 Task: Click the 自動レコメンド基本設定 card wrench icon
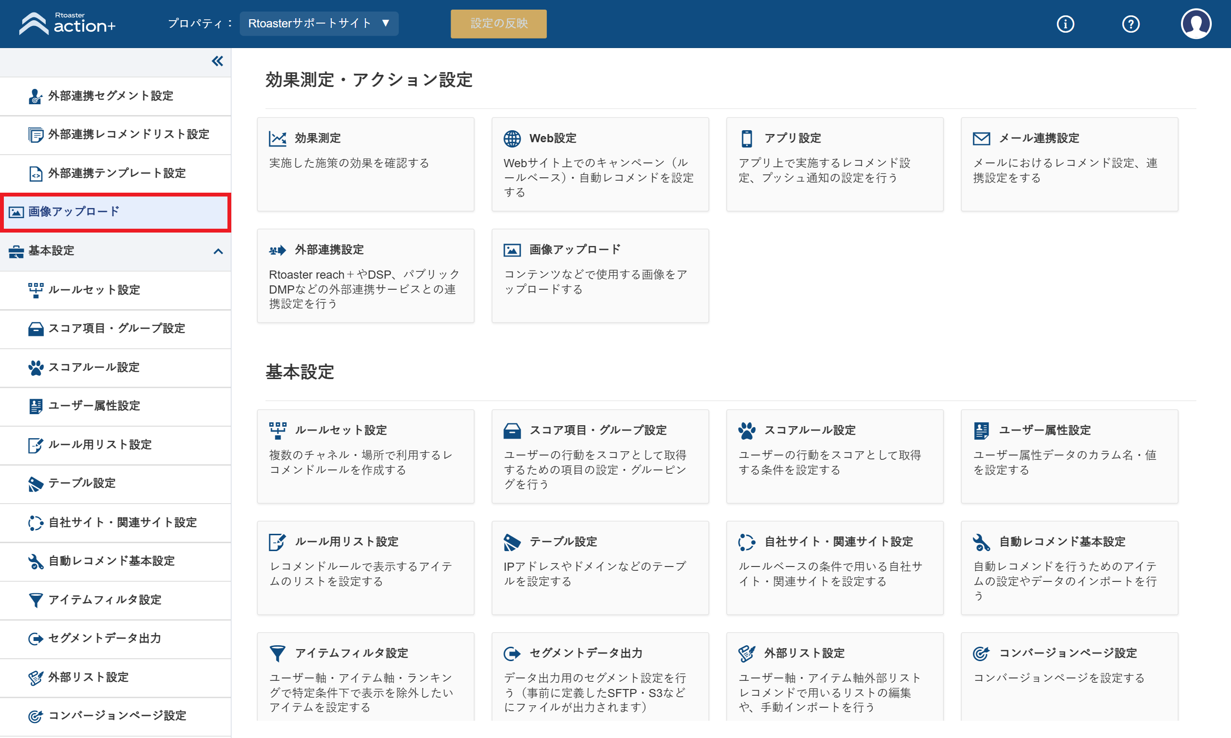tap(981, 542)
